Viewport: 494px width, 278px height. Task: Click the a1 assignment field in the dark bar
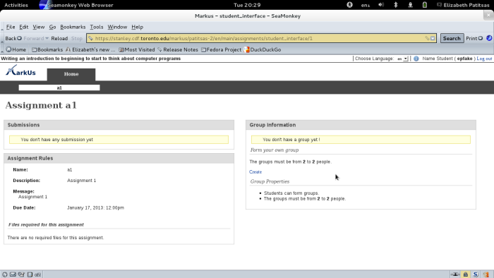click(59, 87)
